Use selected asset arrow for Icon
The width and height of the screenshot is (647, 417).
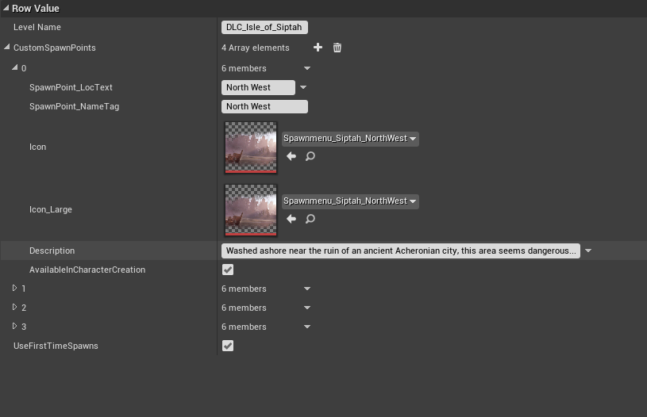point(291,156)
